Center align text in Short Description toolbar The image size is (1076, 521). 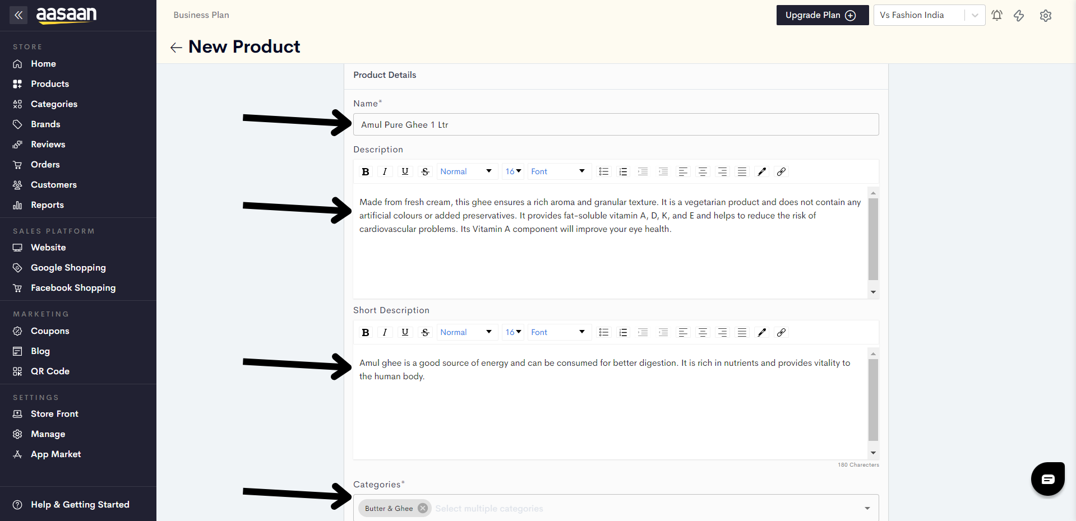(x=703, y=332)
